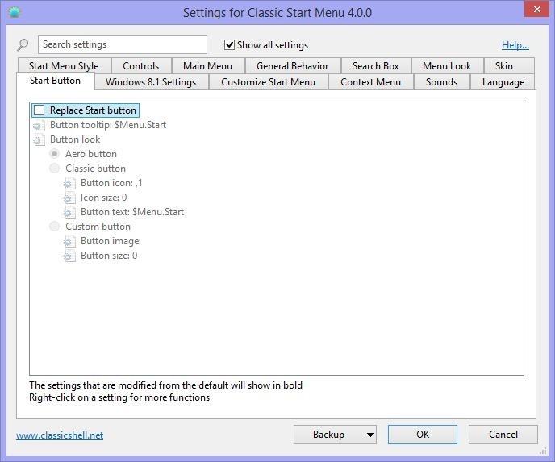555x462 pixels.
Task: Go to the Sounds tab
Action: (442, 82)
